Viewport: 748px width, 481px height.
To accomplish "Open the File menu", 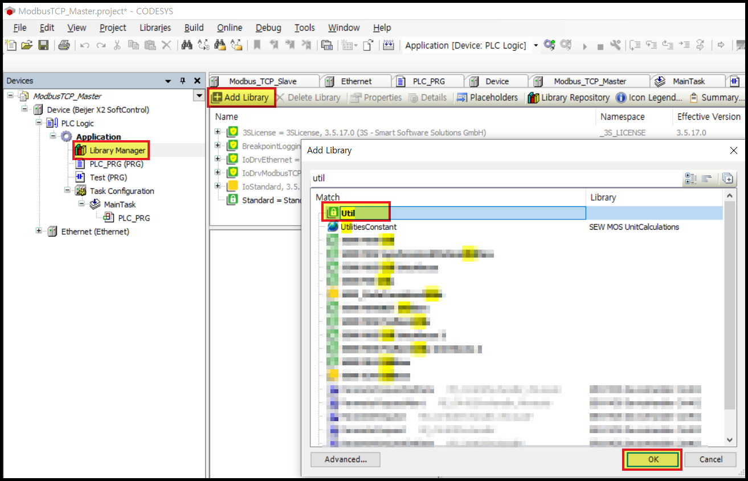I will pos(20,27).
